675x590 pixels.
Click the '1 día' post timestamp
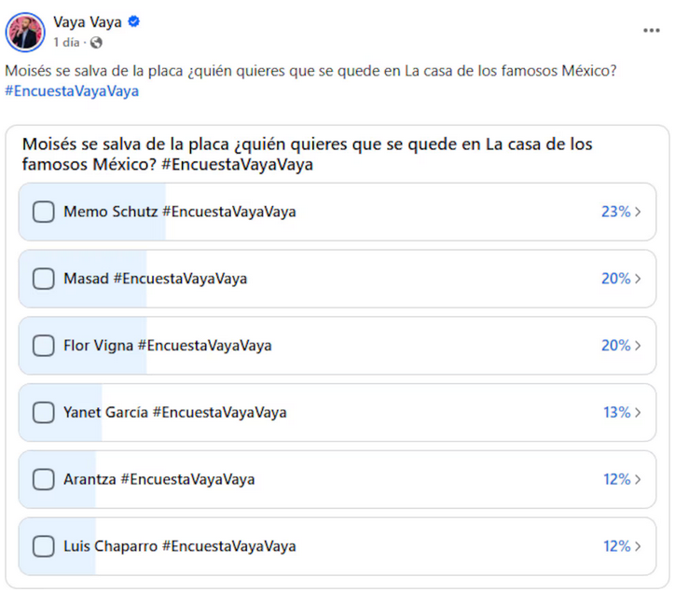pyautogui.click(x=67, y=42)
